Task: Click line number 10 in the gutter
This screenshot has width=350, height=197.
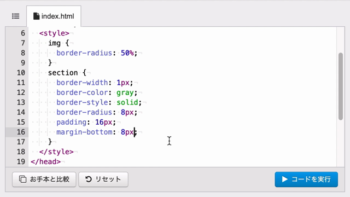Action: coord(21,73)
